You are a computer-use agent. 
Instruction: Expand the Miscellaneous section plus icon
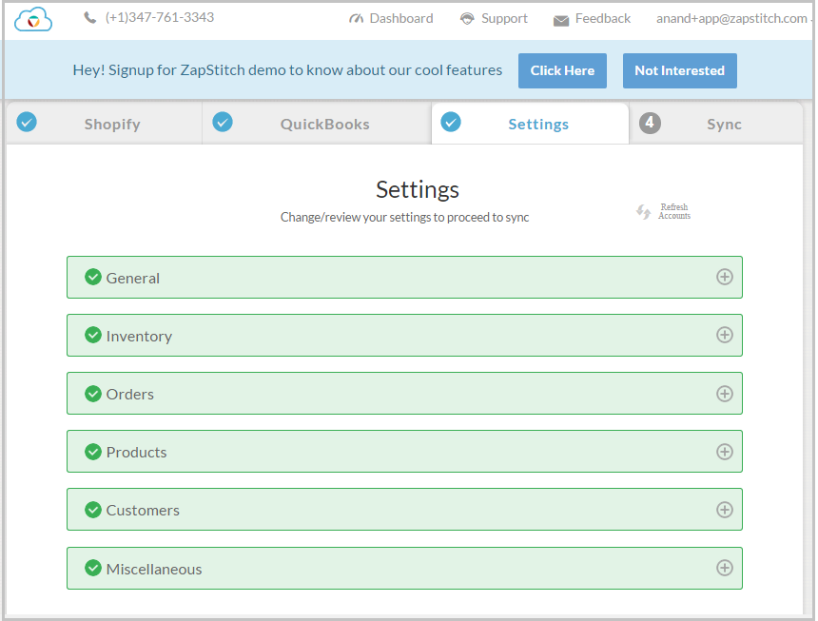(724, 568)
